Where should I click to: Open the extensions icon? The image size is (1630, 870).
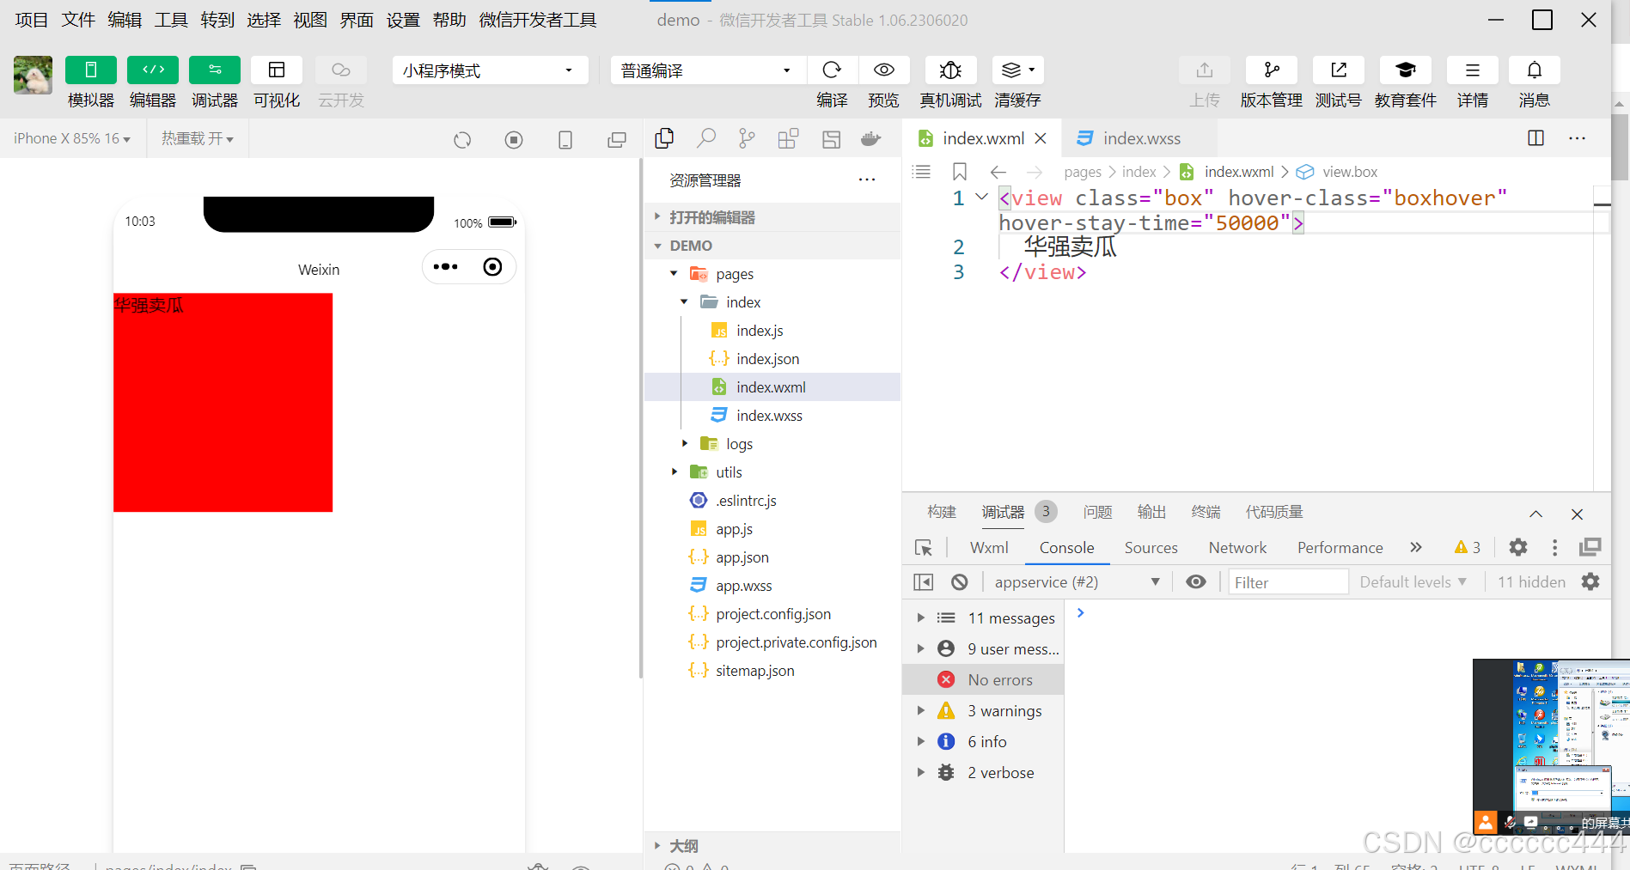pos(788,138)
